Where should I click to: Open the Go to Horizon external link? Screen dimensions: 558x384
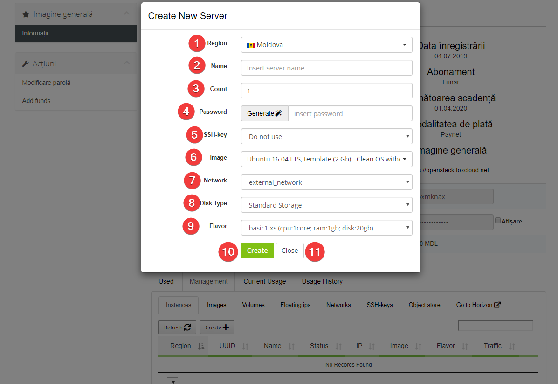pyautogui.click(x=478, y=305)
